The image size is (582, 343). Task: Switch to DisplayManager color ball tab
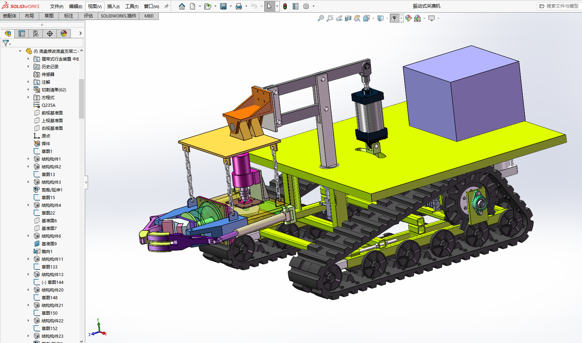coord(64,34)
